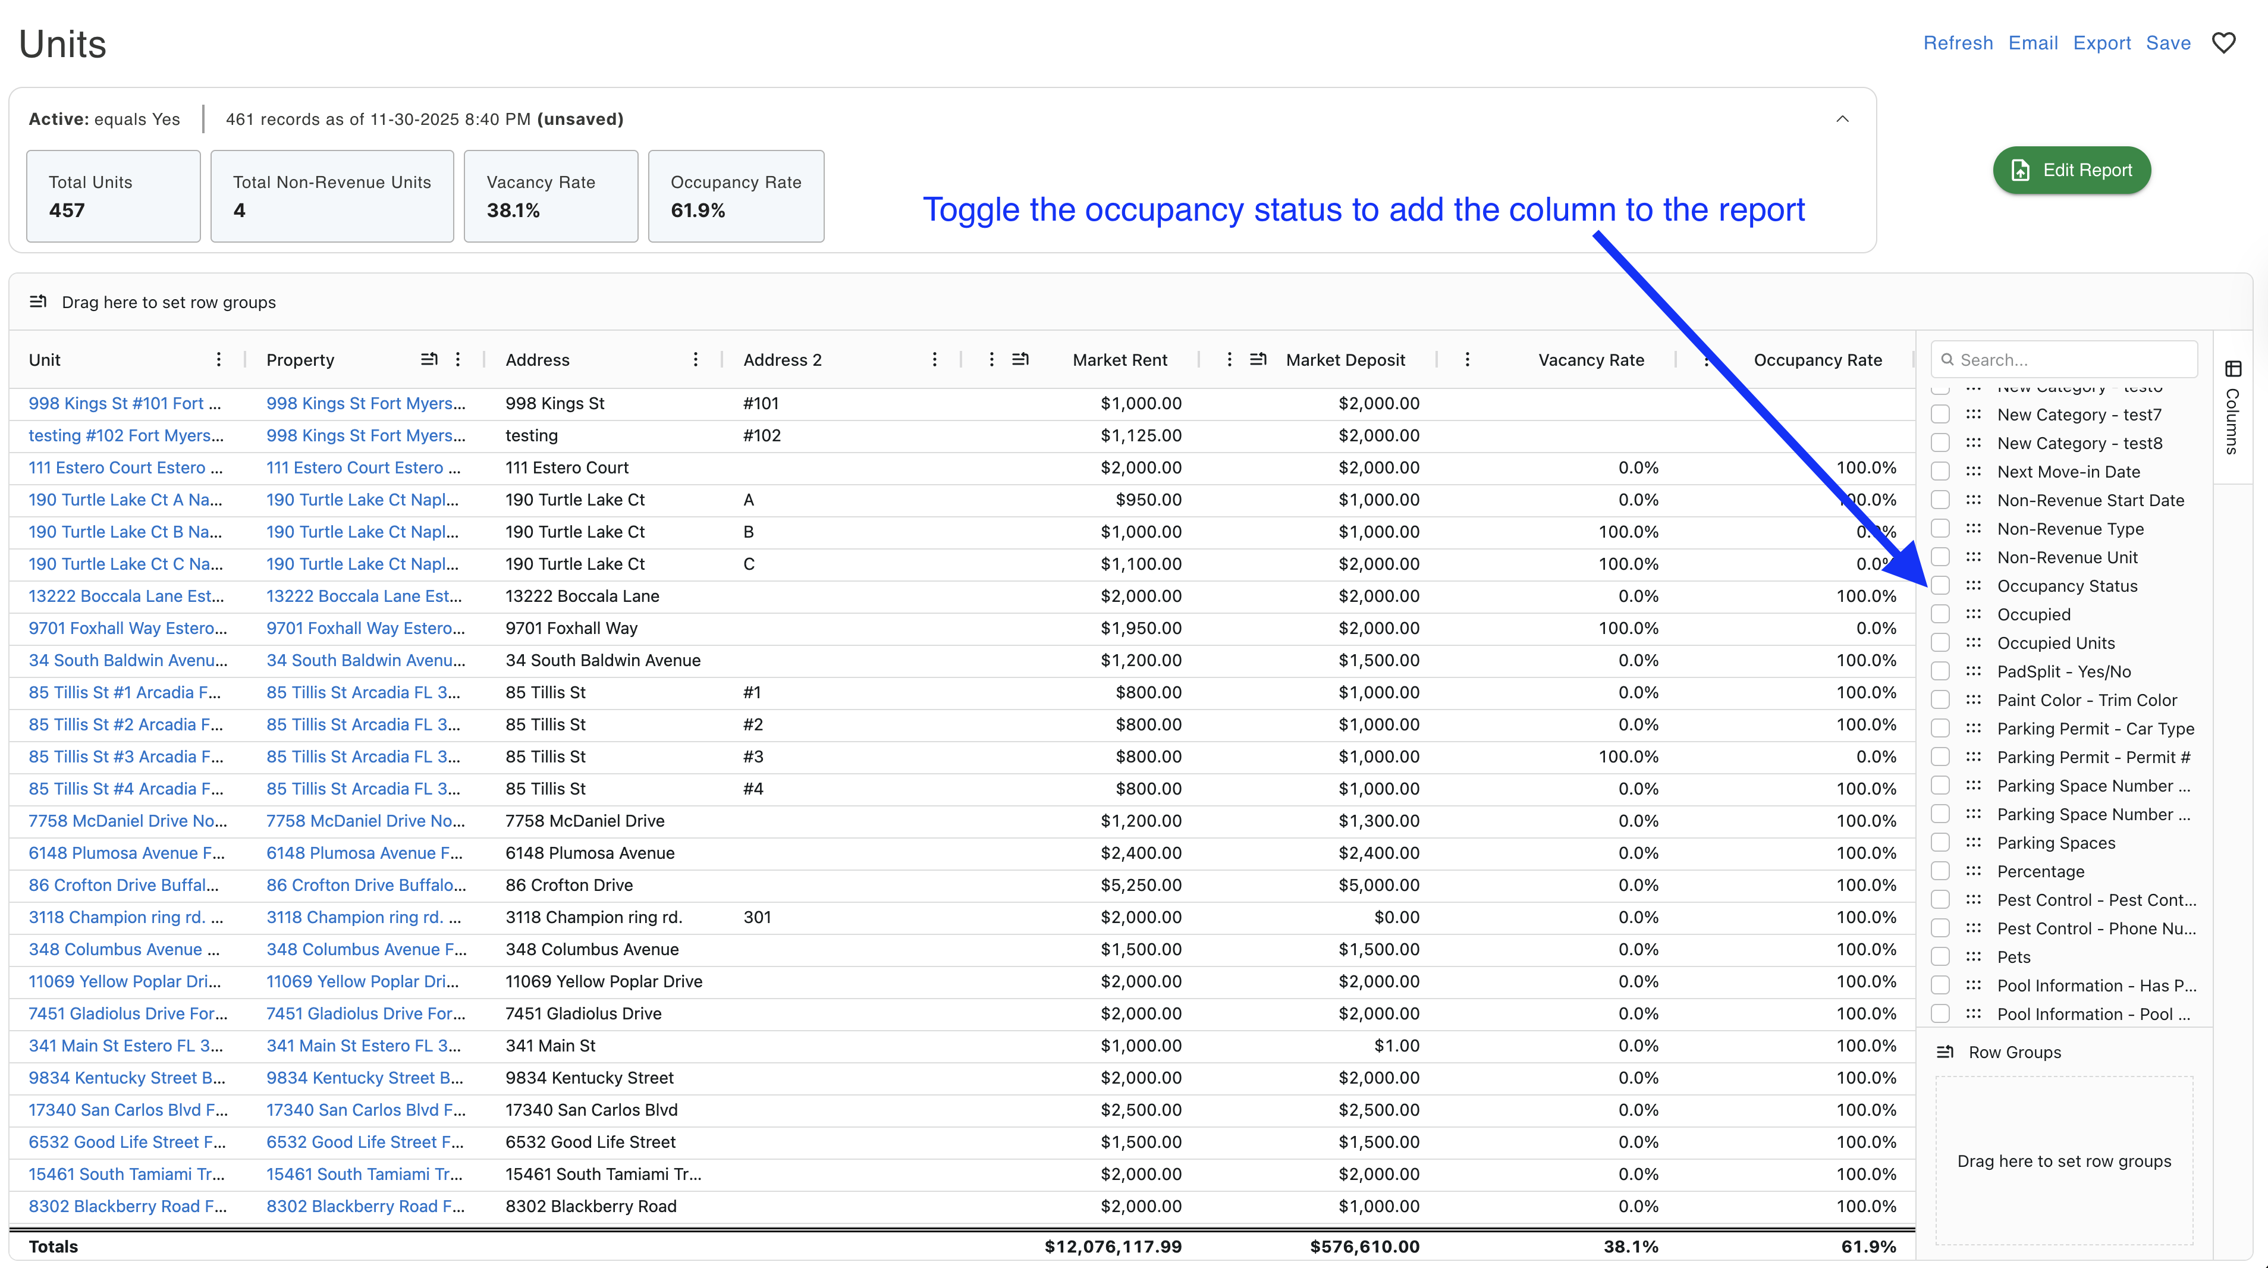Click the heart favorite icon
The width and height of the screenshot is (2268, 1268).
pyautogui.click(x=2224, y=43)
